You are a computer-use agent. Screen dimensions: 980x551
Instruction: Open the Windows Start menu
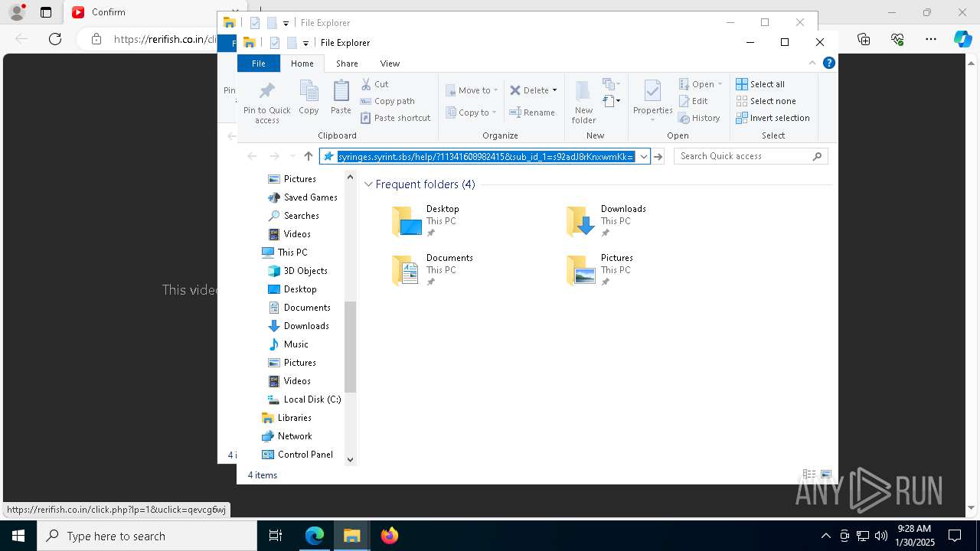[x=18, y=536]
